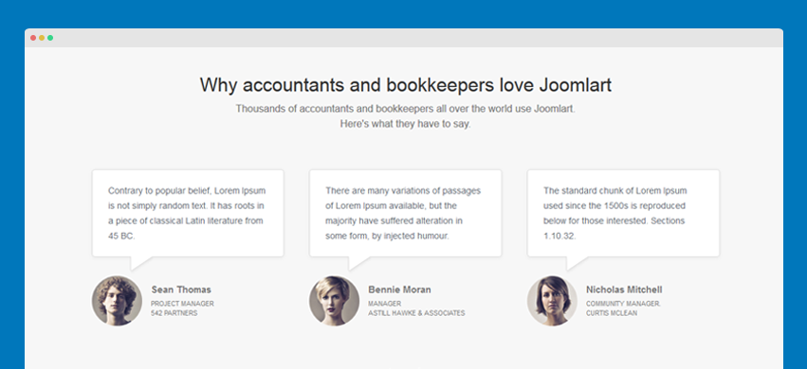Click the PROJECT MANAGER job title
807x369 pixels.
(x=182, y=304)
